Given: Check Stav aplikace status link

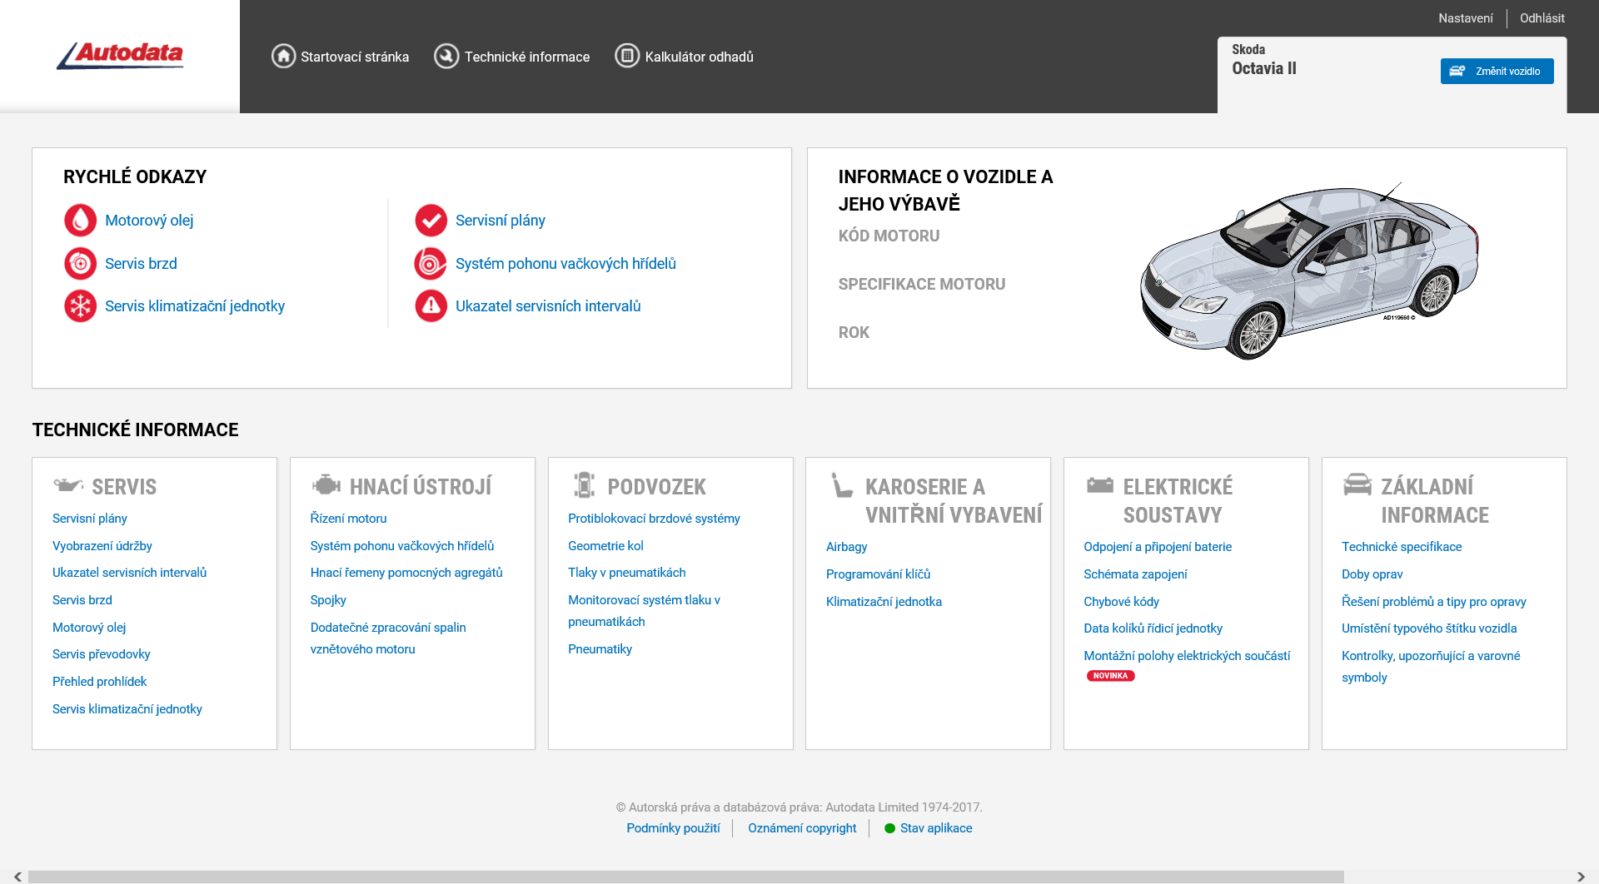Looking at the screenshot, I should tap(935, 828).
